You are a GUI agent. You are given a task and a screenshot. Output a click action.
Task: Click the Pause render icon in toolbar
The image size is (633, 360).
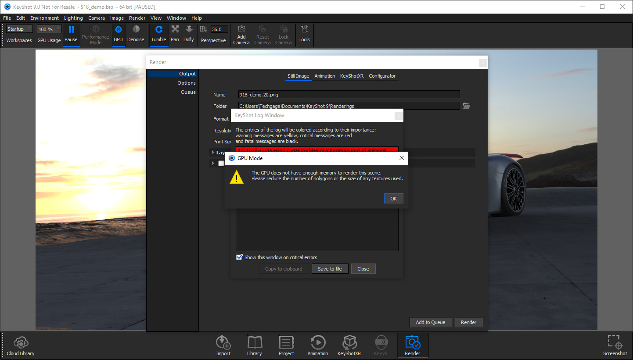click(x=71, y=29)
